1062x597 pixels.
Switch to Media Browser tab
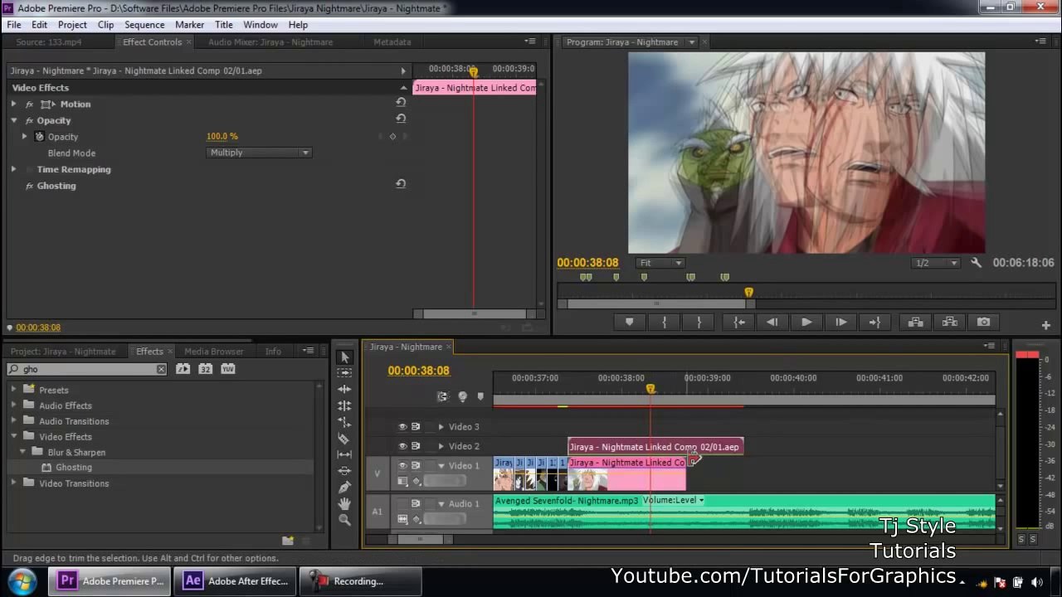[214, 352]
